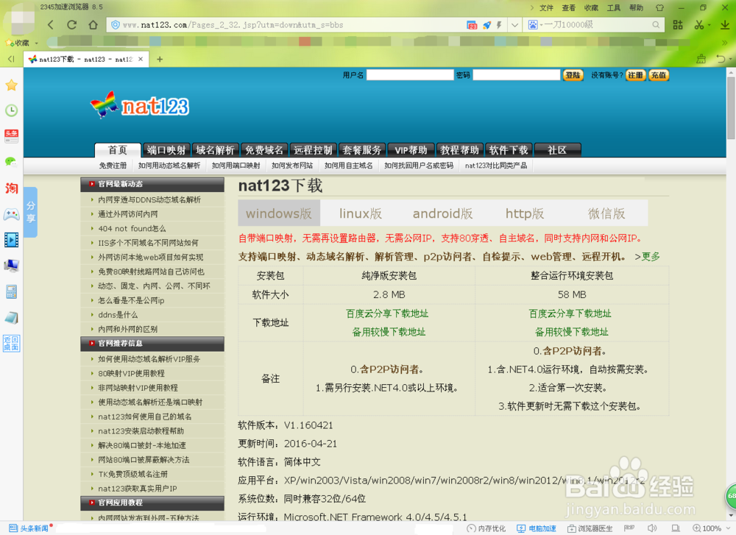Expand the address bar dropdown arrow
The height and width of the screenshot is (535, 736).
(514, 25)
